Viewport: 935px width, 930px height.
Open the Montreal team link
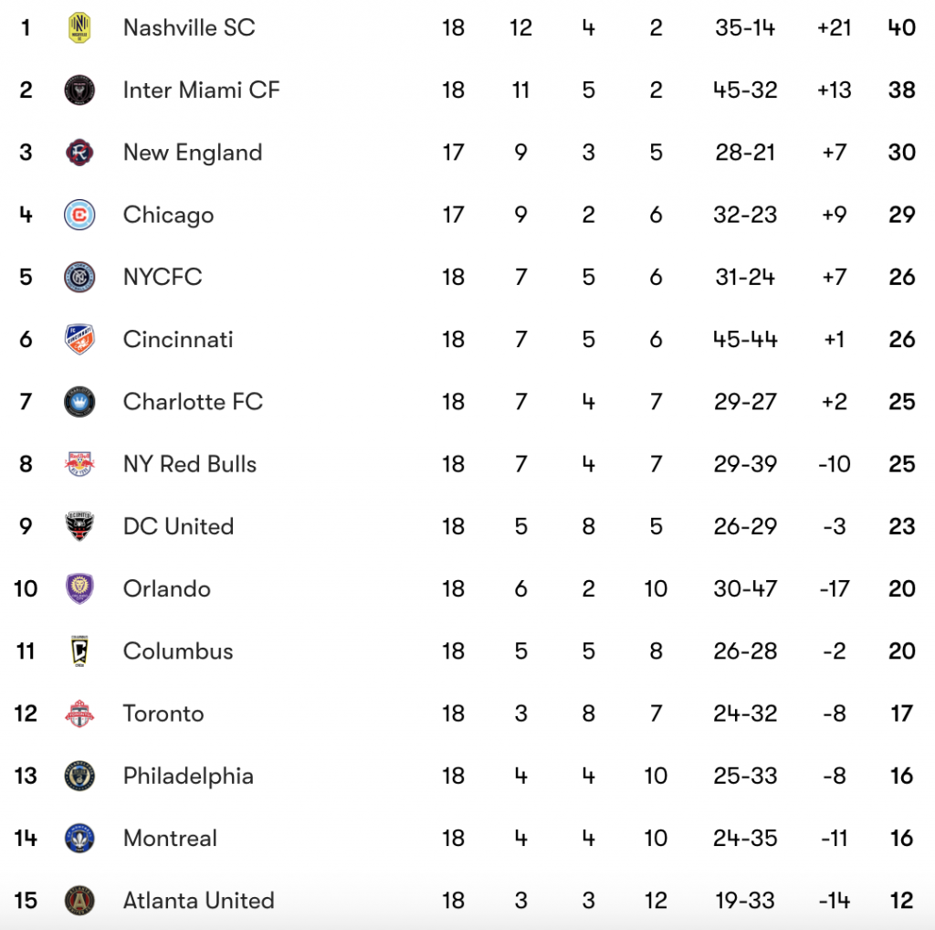pos(170,838)
